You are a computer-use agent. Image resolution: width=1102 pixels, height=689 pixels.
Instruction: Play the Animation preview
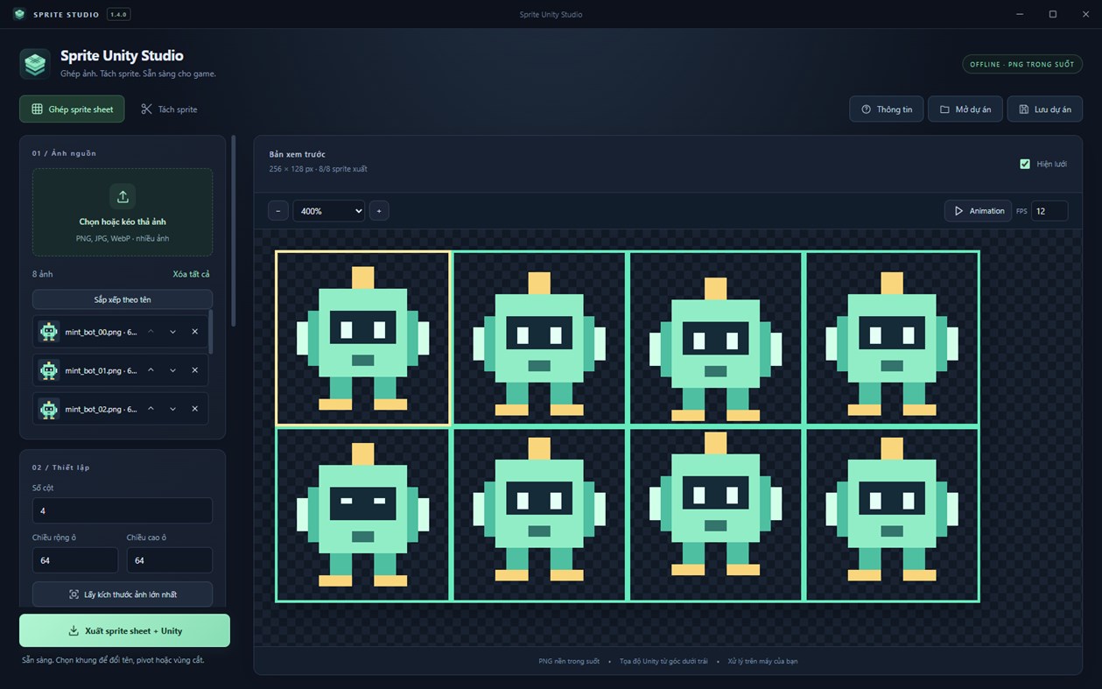(x=978, y=211)
